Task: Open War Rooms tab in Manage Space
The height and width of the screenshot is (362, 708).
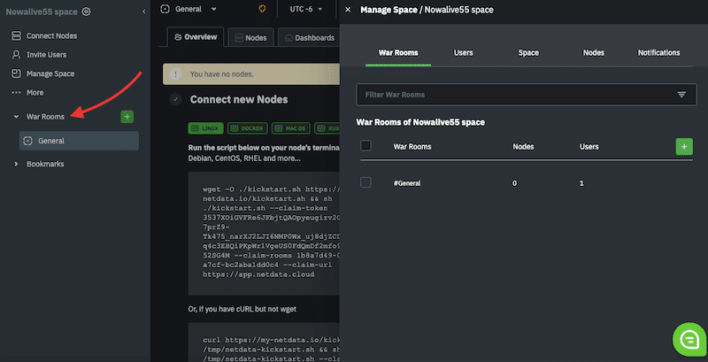Action: point(398,53)
